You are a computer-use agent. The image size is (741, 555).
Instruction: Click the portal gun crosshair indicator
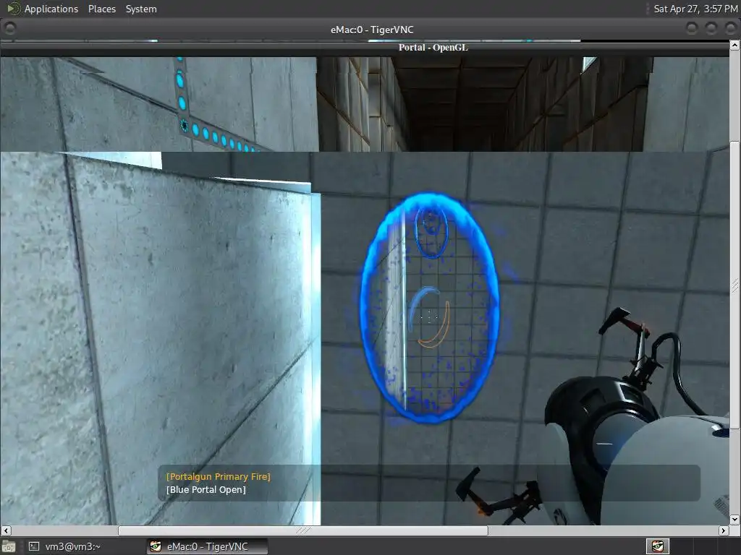click(429, 317)
